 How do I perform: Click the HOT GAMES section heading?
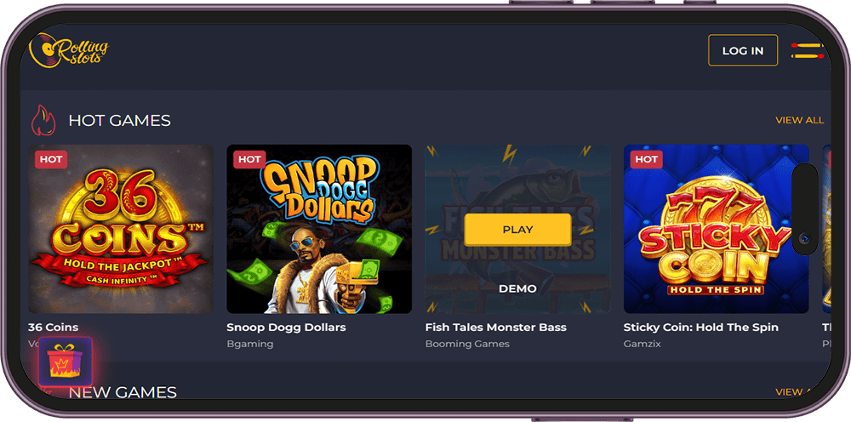pyautogui.click(x=119, y=121)
